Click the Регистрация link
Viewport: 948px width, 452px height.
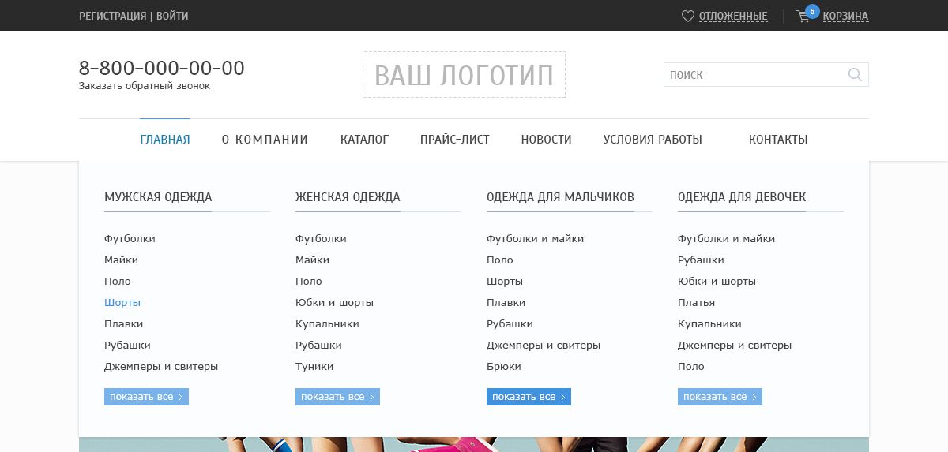(112, 16)
